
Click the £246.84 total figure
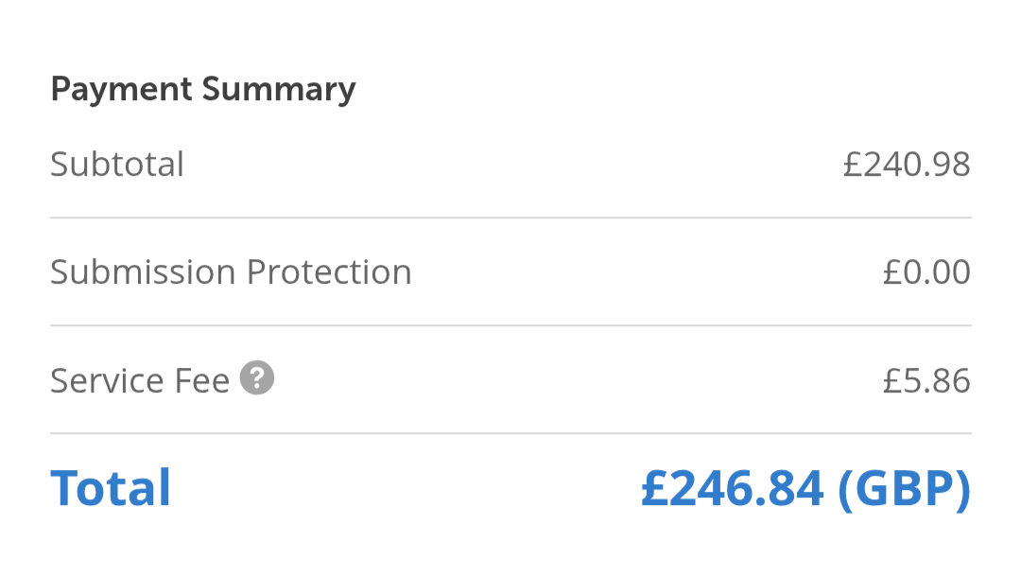(x=733, y=488)
